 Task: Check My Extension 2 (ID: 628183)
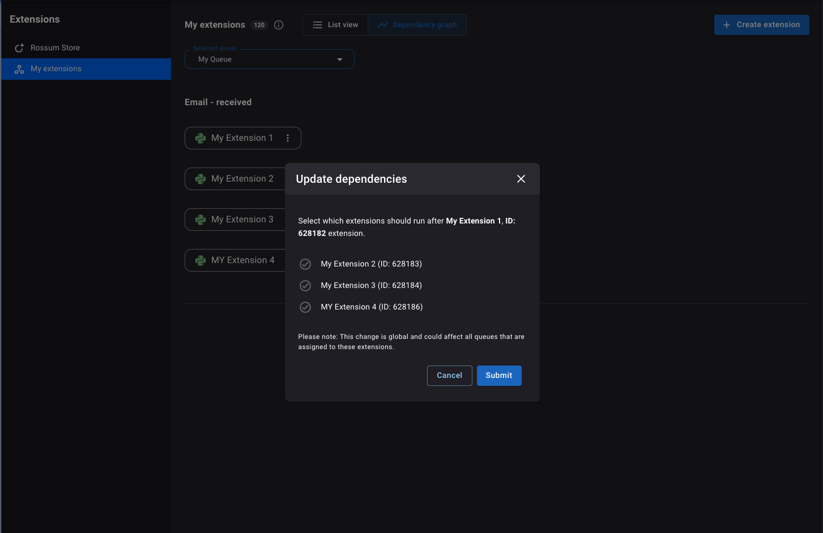click(x=305, y=264)
